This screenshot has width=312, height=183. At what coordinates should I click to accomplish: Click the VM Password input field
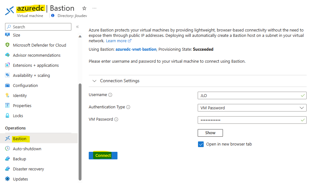click(252, 120)
